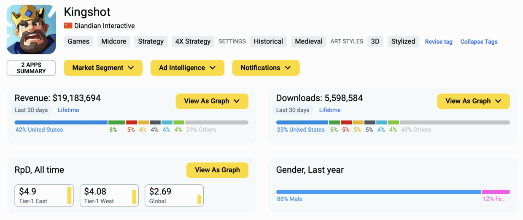Image resolution: width=523 pixels, height=220 pixels.
Task: Click the blue United States downloads bar segment
Action: (x=302, y=123)
